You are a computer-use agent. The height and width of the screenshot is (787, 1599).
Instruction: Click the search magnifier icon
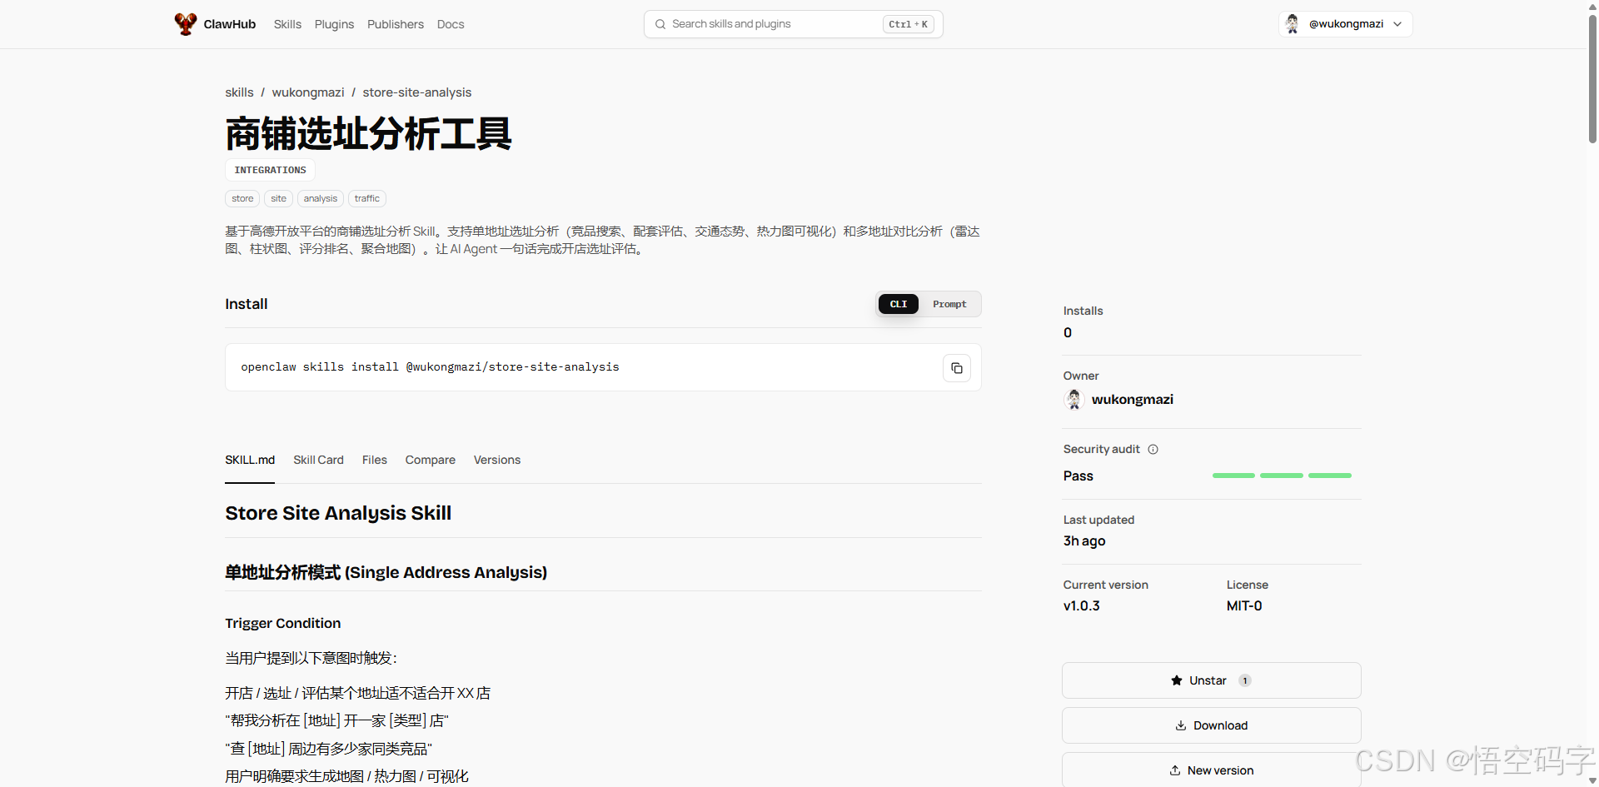click(x=660, y=24)
